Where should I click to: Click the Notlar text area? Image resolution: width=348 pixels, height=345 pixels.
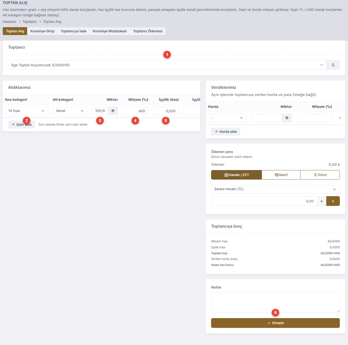pyautogui.click(x=275, y=302)
